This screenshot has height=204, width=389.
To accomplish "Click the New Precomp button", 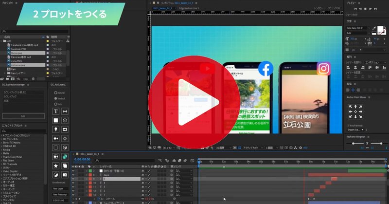I will [x=60, y=195].
